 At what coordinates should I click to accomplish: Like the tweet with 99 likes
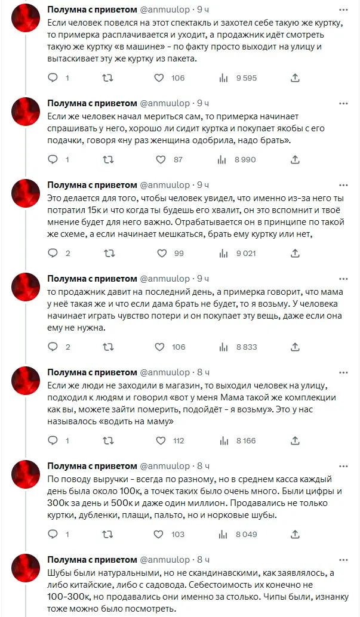point(161,253)
